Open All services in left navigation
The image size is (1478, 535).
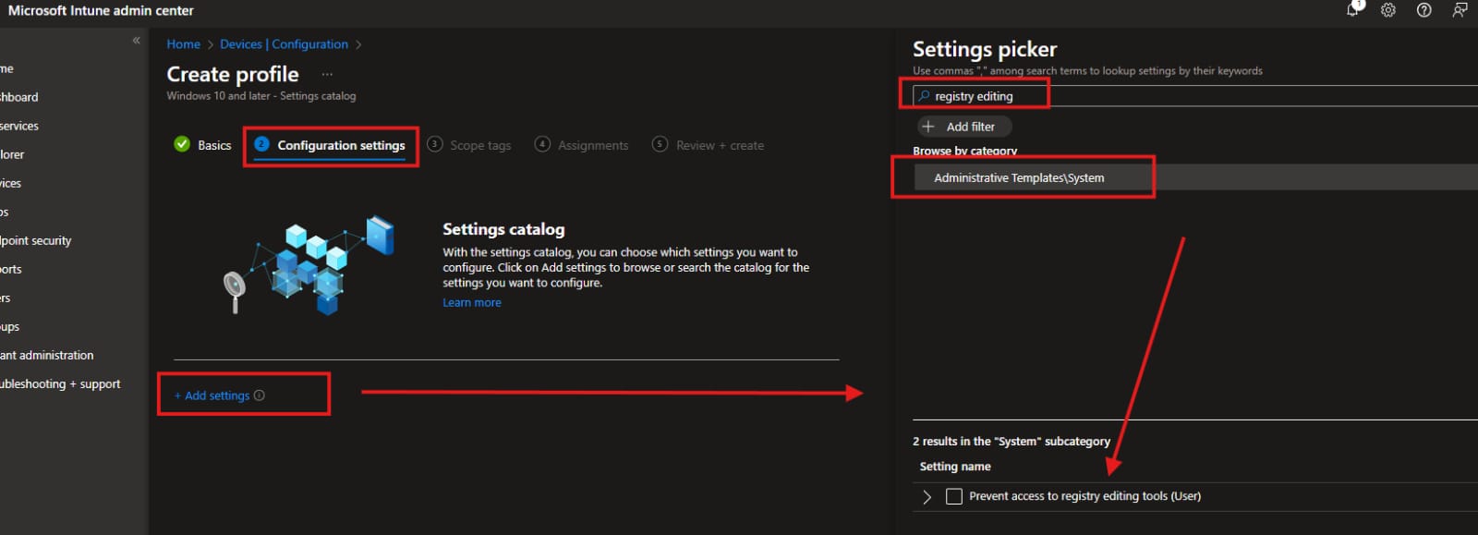(19, 126)
